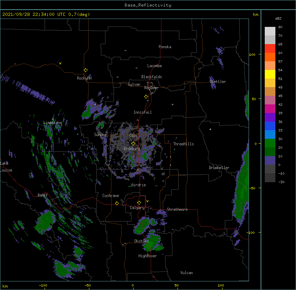The image size is (296, 290).
Task: Click yellow V marker northwest of RockyMH
Action: pyautogui.click(x=60, y=63)
